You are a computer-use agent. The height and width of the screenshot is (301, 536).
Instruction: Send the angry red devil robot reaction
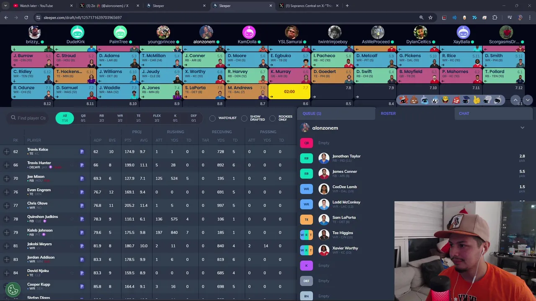456,100
